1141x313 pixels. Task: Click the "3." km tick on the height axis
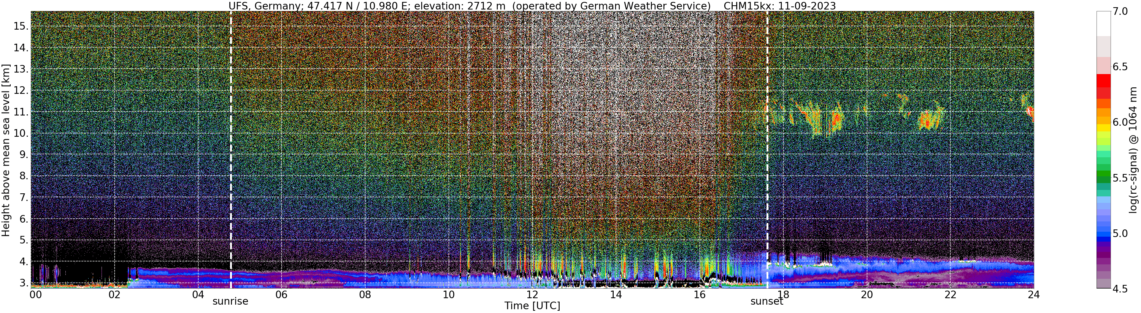(x=24, y=283)
